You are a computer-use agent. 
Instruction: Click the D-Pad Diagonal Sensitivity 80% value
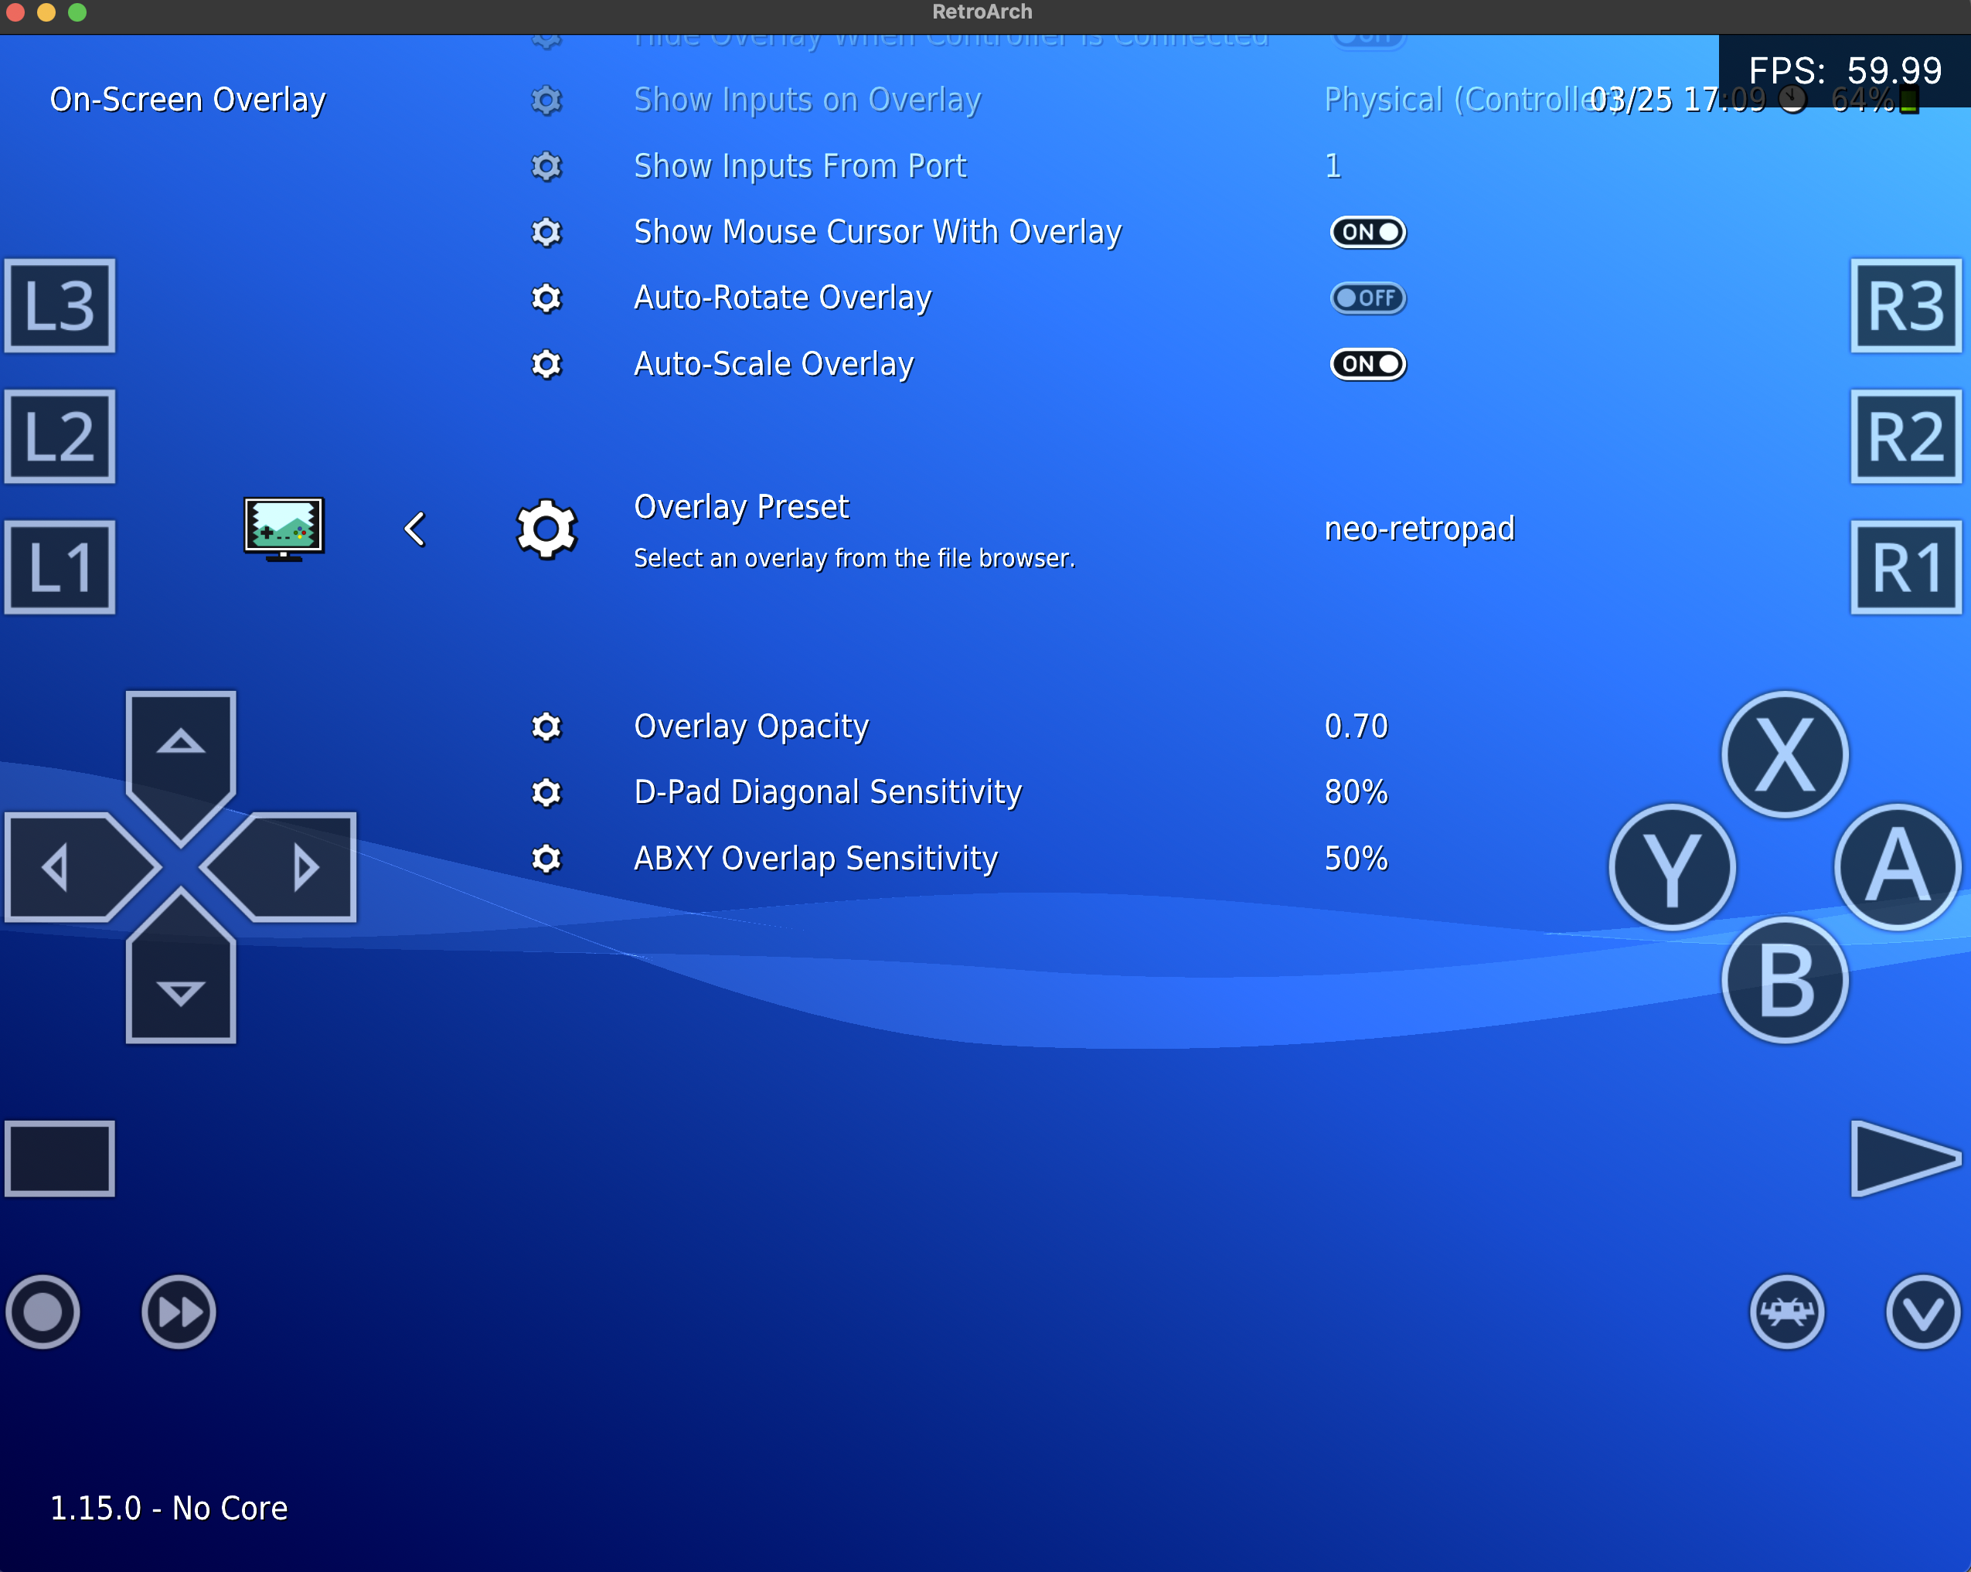(1355, 792)
